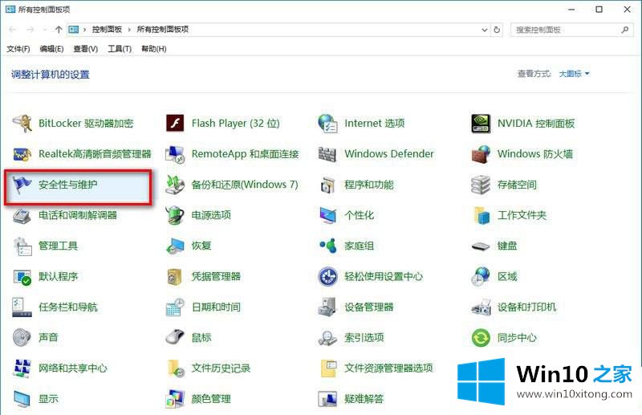
Task: Expand chevron before 控制面板 breadcrumb
Action: click(x=85, y=30)
